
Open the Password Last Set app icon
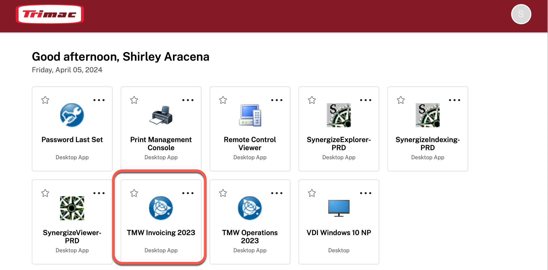pos(72,115)
